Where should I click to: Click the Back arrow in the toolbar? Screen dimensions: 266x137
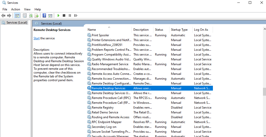[x=3, y=16]
